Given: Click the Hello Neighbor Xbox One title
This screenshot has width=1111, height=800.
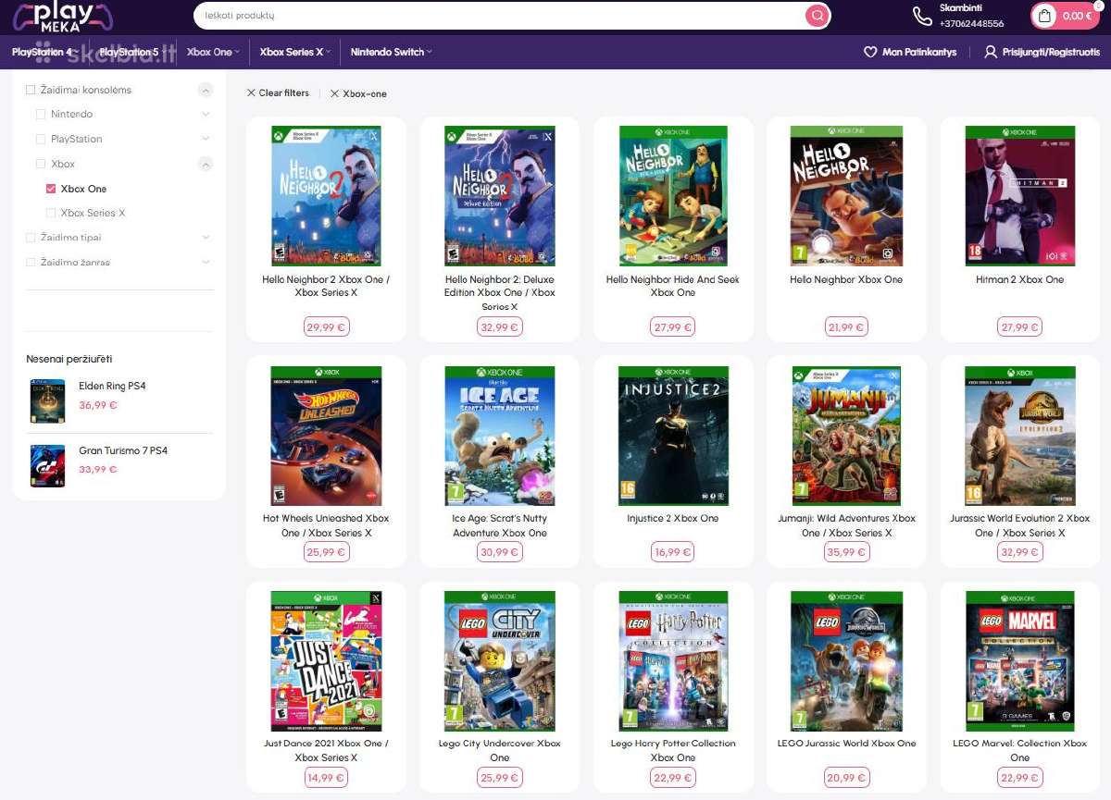Looking at the screenshot, I should (x=846, y=279).
